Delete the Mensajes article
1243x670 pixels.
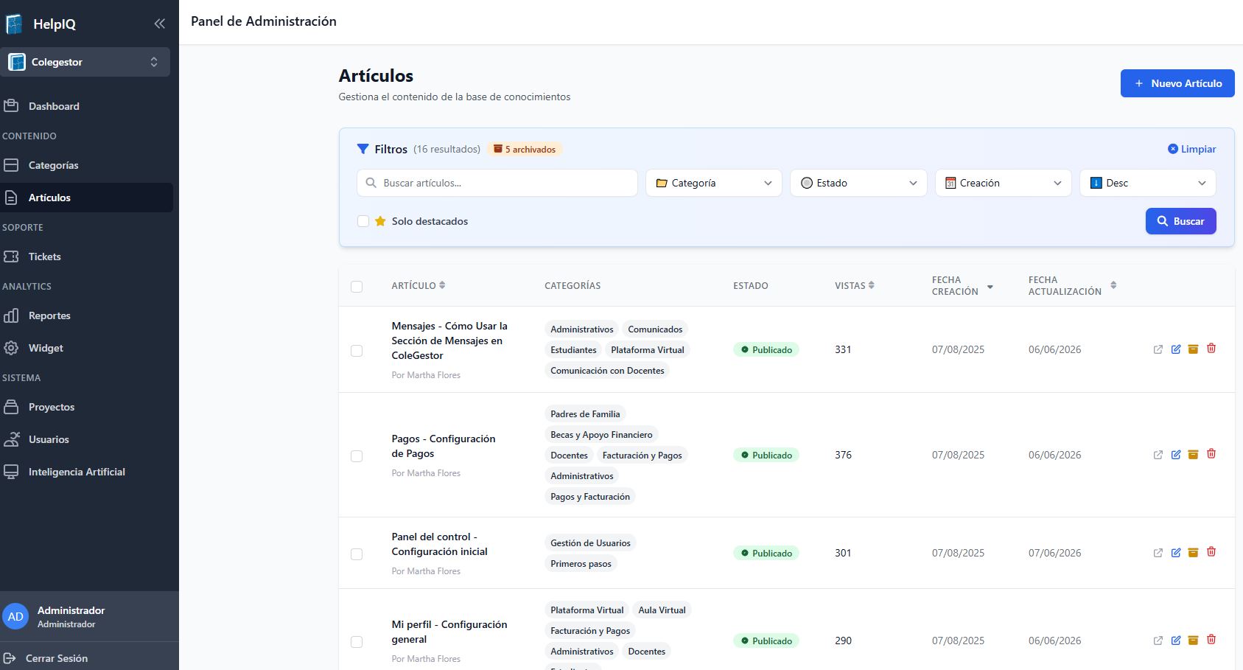pos(1211,349)
